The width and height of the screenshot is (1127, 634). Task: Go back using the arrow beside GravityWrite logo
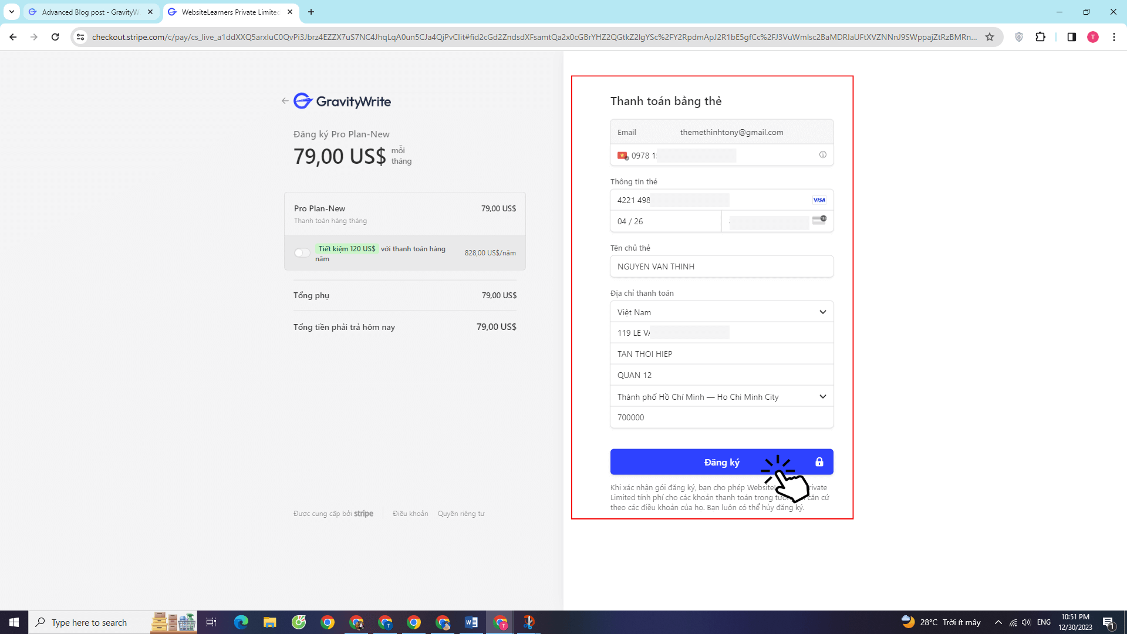click(285, 101)
